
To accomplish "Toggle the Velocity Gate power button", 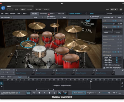I will click(118, 49).
